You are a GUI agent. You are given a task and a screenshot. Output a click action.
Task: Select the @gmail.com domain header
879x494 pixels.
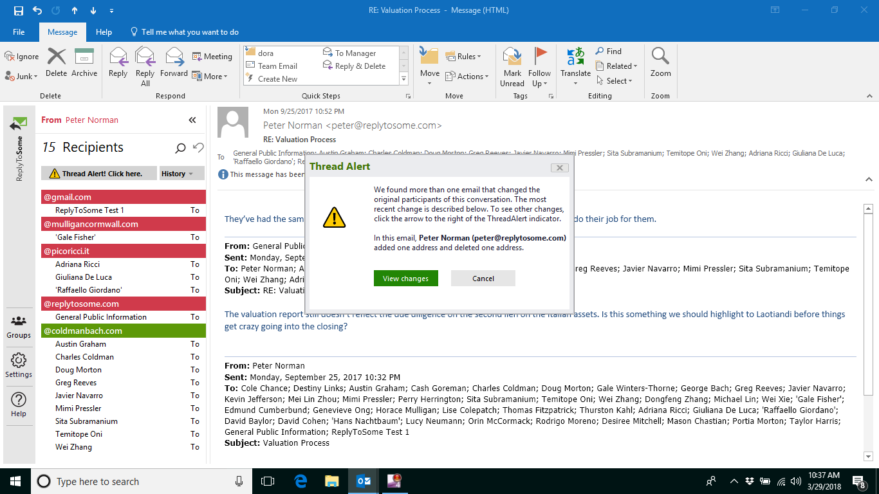click(124, 197)
